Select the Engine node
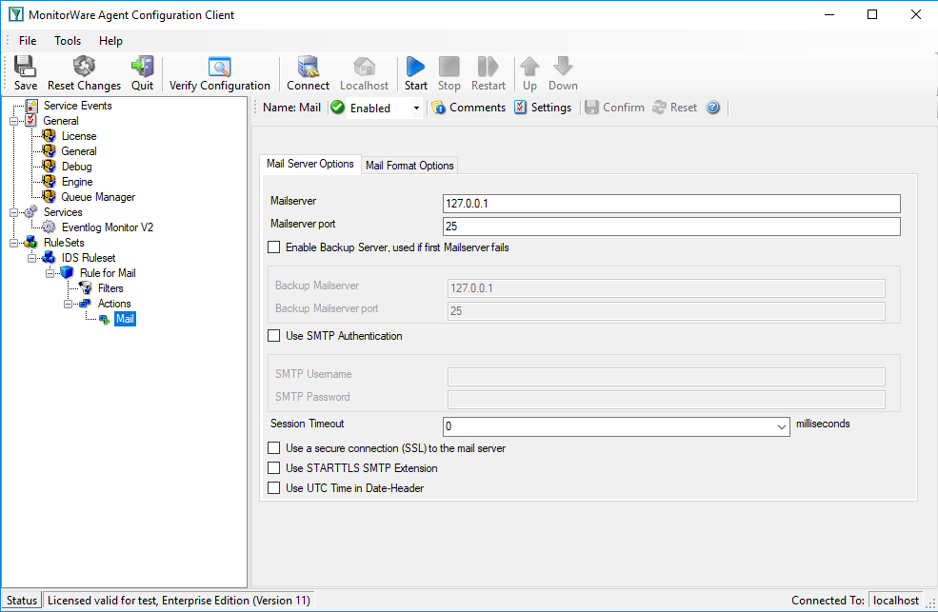Screen dimensions: 938x612 77,182
